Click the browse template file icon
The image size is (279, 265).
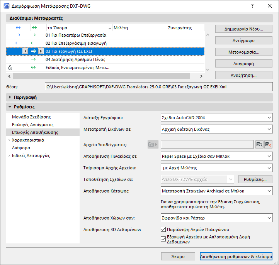point(260,145)
